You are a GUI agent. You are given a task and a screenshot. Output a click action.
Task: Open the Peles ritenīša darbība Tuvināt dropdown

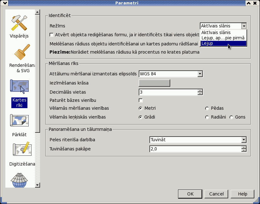tap(244, 140)
